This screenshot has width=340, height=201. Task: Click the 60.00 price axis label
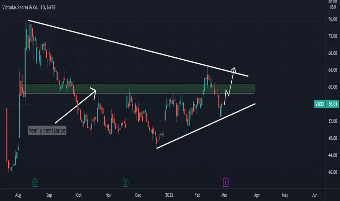pos(333,87)
